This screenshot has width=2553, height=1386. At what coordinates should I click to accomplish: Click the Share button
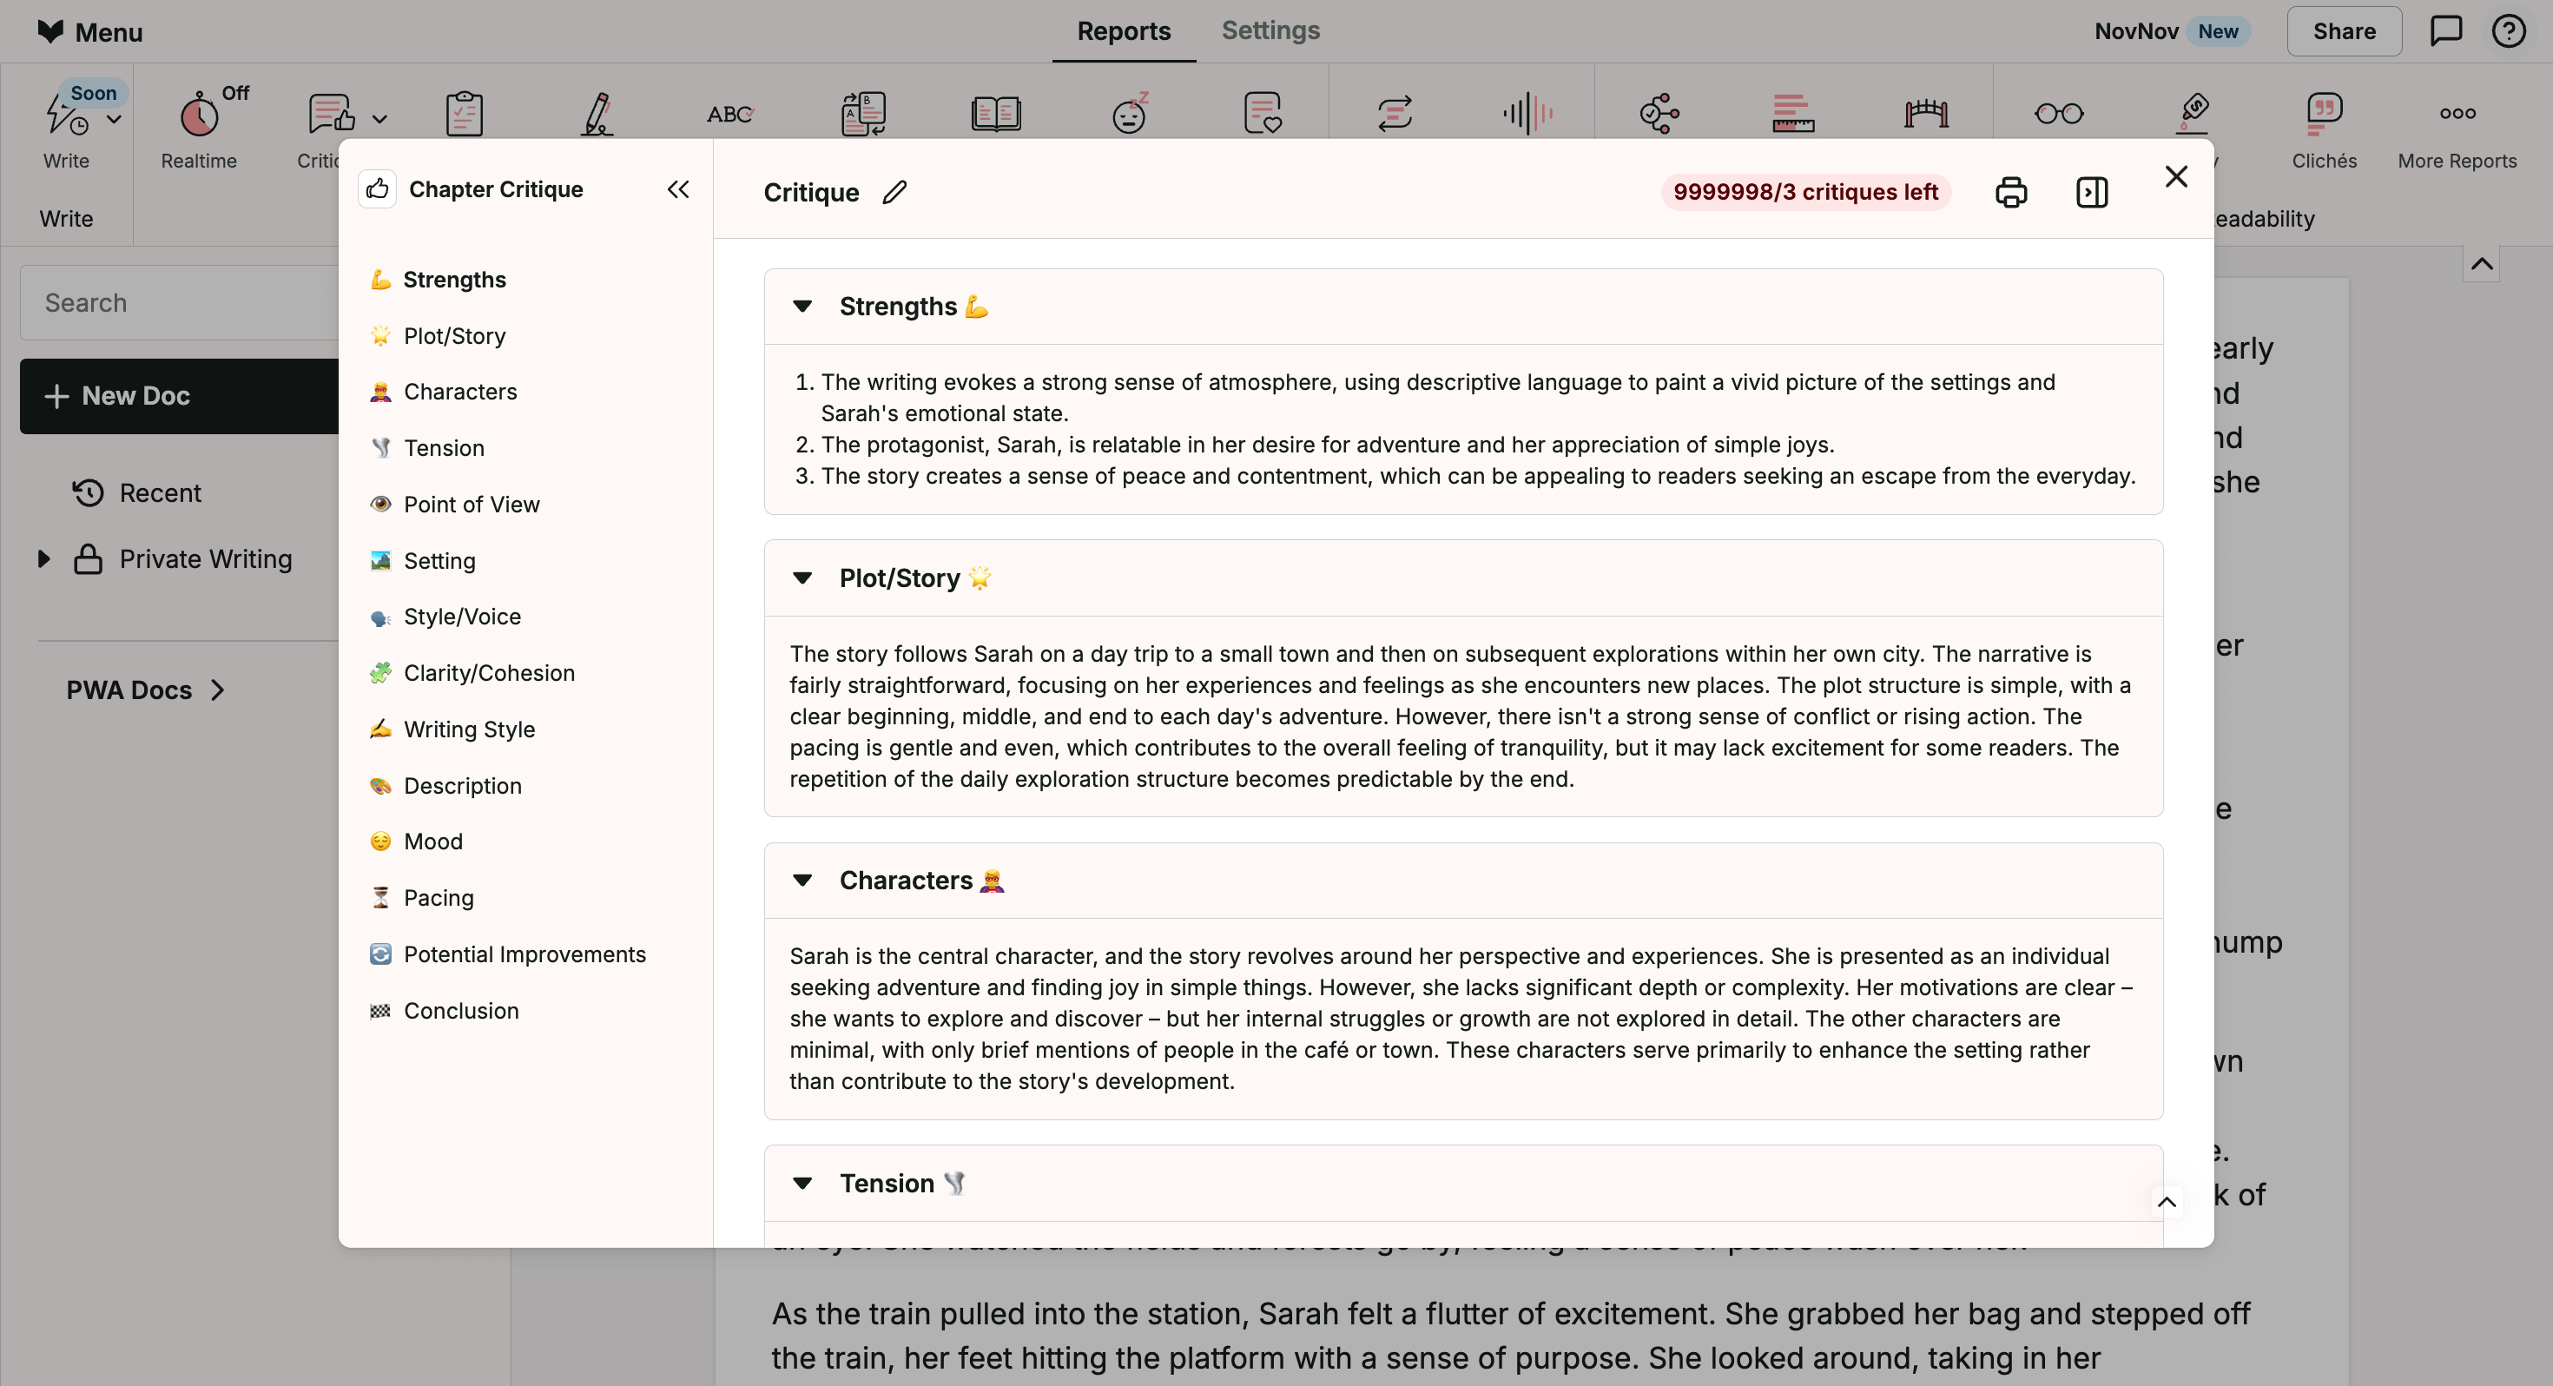[x=2344, y=30]
